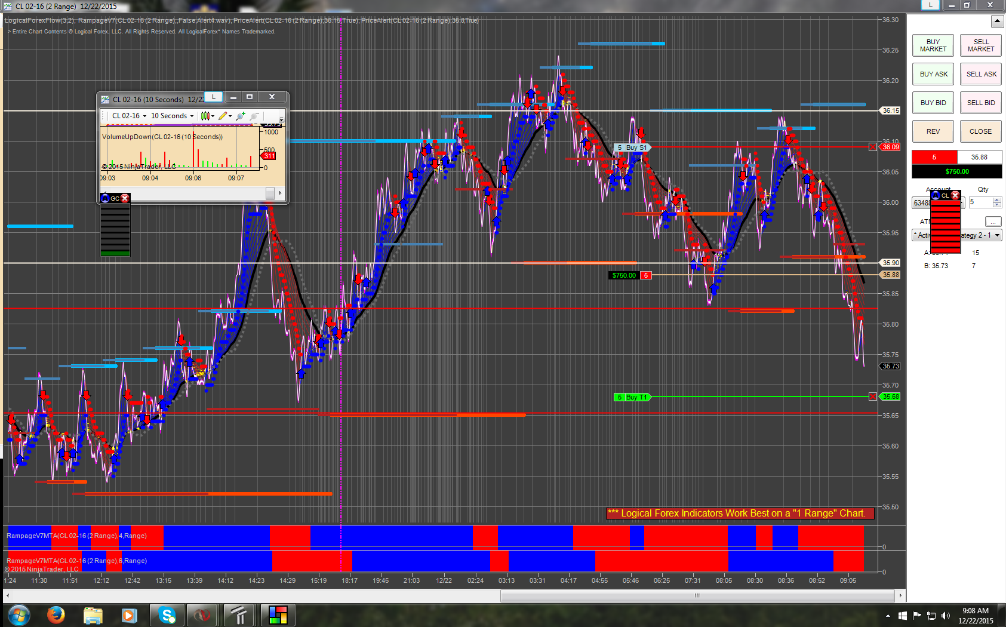
Task: Click the SELL ASK button
Action: [x=981, y=74]
